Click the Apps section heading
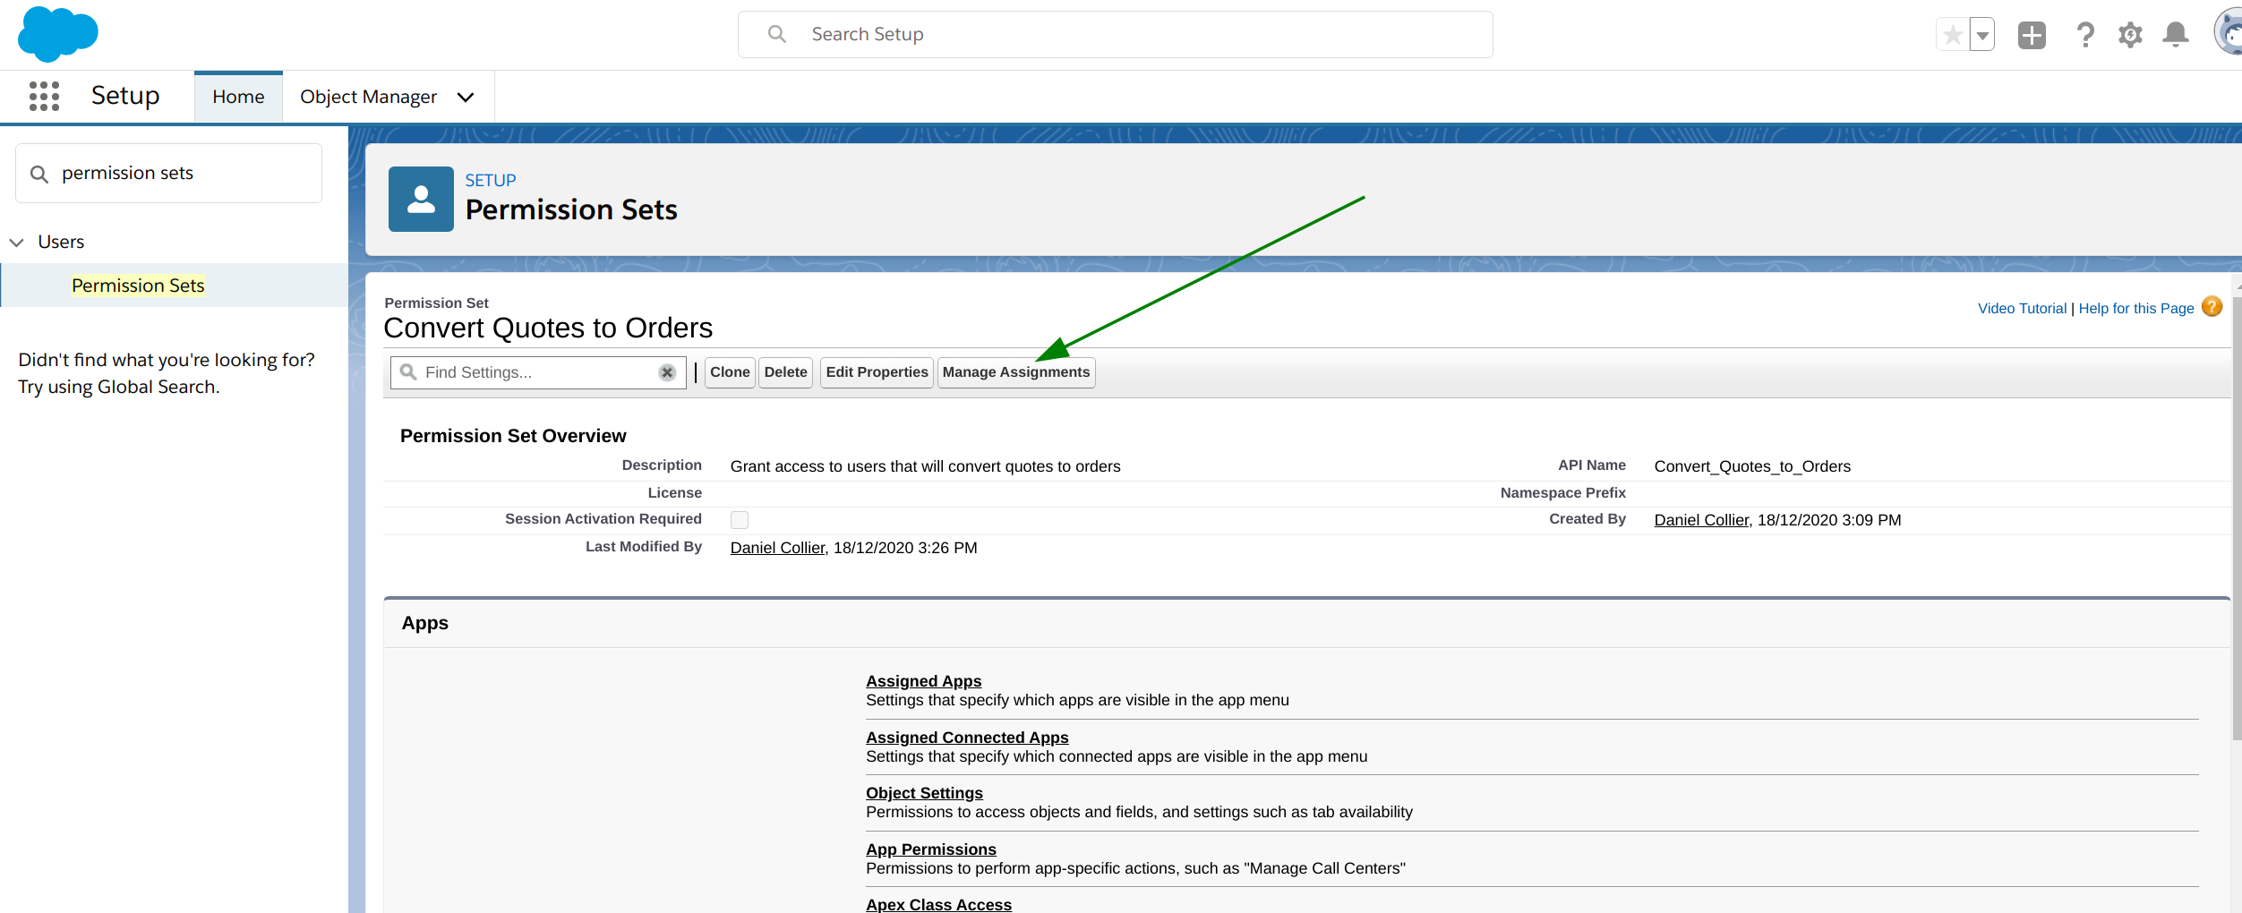This screenshot has width=2242, height=913. tap(425, 623)
